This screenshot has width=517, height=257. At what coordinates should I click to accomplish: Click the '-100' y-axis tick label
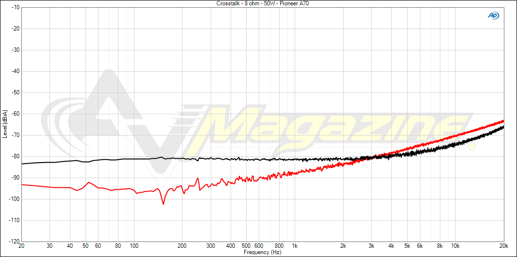tap(14, 199)
